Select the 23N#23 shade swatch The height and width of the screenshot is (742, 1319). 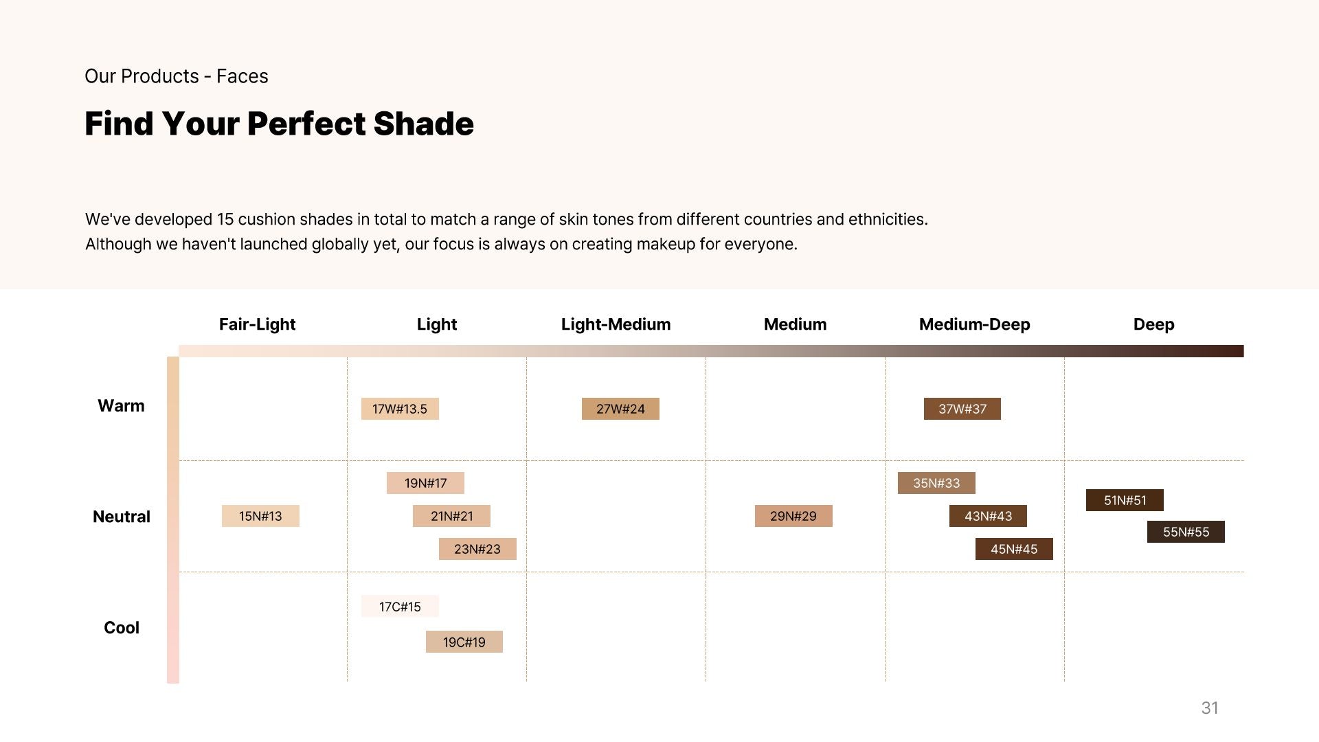pyautogui.click(x=477, y=549)
